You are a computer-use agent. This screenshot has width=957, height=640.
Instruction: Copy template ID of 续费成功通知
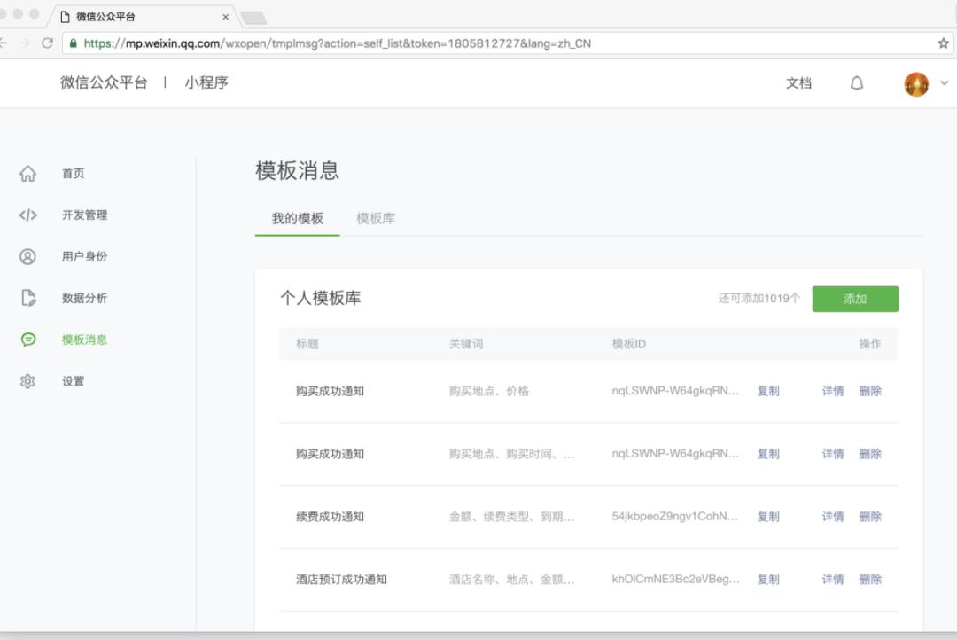(768, 517)
